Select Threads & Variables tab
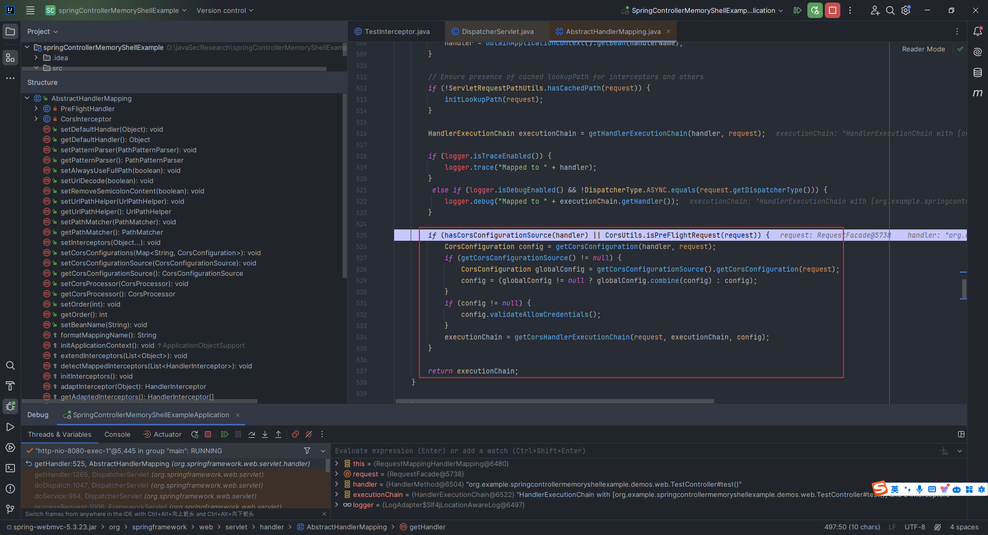Screen dimensions: 988x535 coord(60,435)
